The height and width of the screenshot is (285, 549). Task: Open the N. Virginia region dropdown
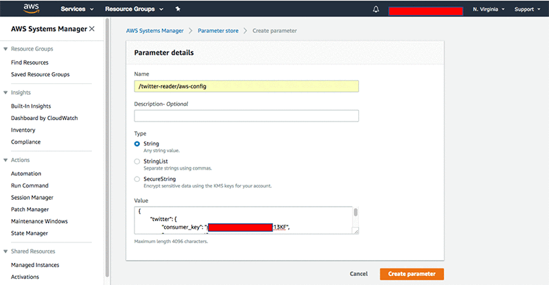pos(489,9)
